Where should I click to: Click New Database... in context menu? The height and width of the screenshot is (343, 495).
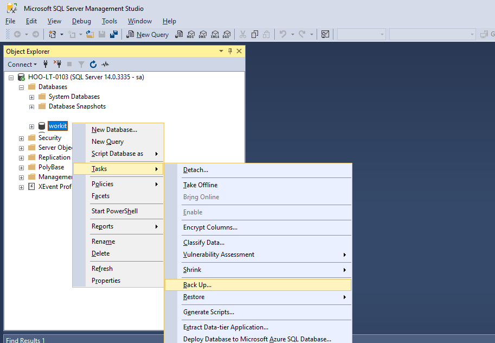[x=118, y=130]
